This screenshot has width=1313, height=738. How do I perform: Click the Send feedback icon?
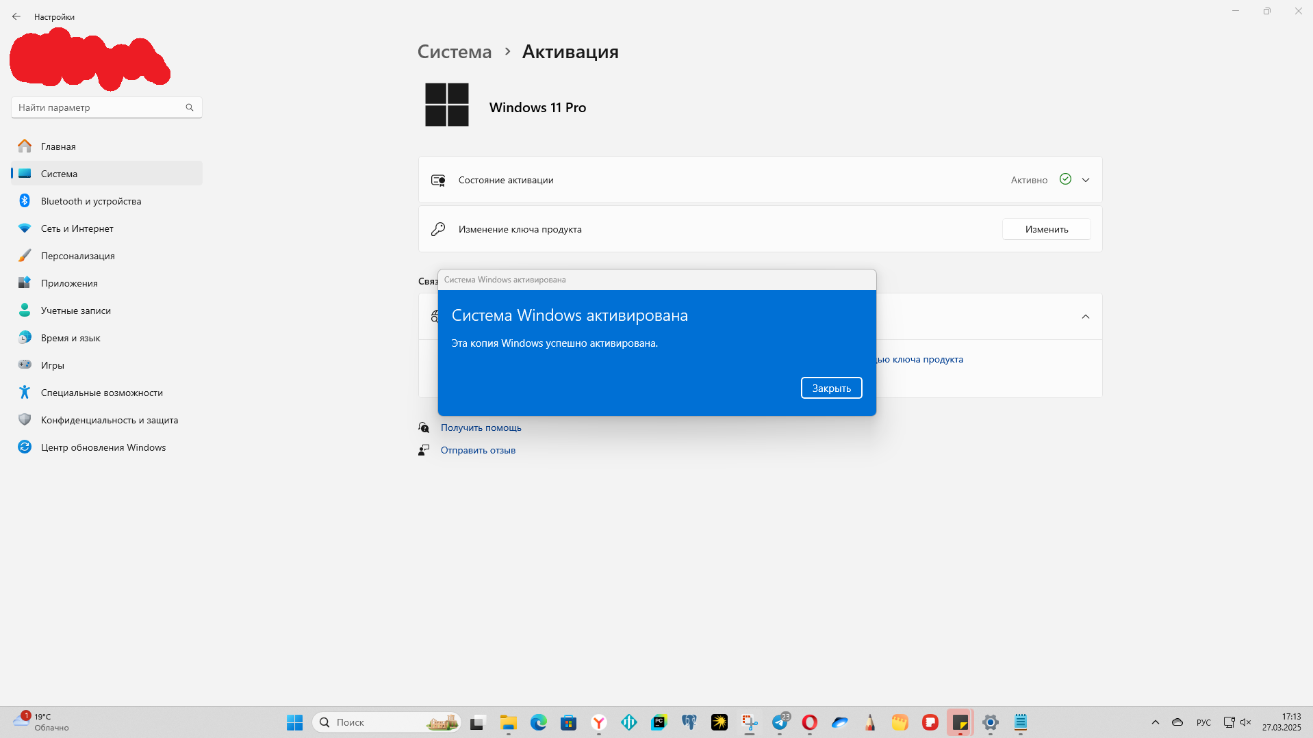tap(424, 450)
